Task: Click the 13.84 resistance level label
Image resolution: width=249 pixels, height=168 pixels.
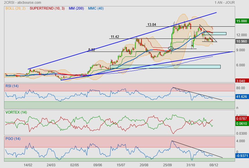Action: [x=152, y=25]
